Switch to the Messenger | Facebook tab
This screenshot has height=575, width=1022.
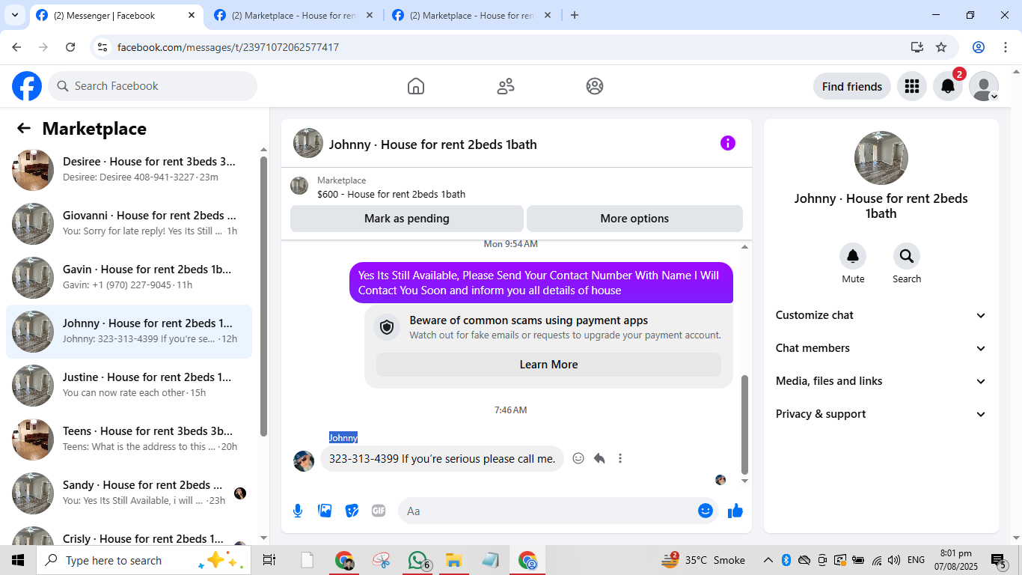click(116, 16)
